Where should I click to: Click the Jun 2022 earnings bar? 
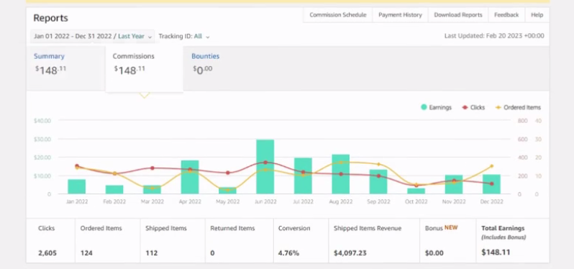pyautogui.click(x=265, y=167)
